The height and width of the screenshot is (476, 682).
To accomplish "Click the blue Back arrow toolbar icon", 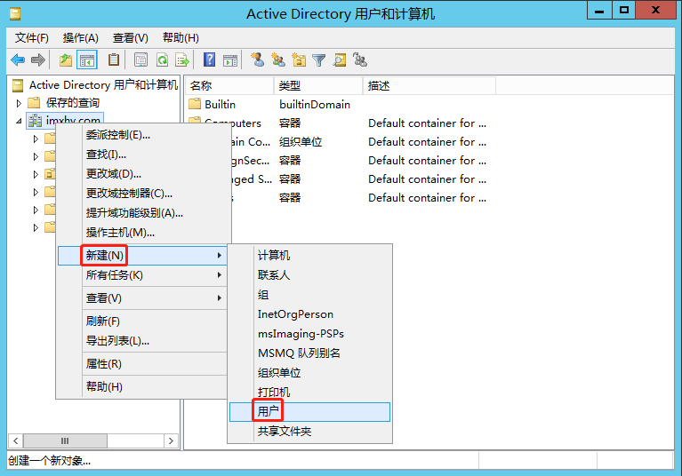I will click(x=18, y=59).
